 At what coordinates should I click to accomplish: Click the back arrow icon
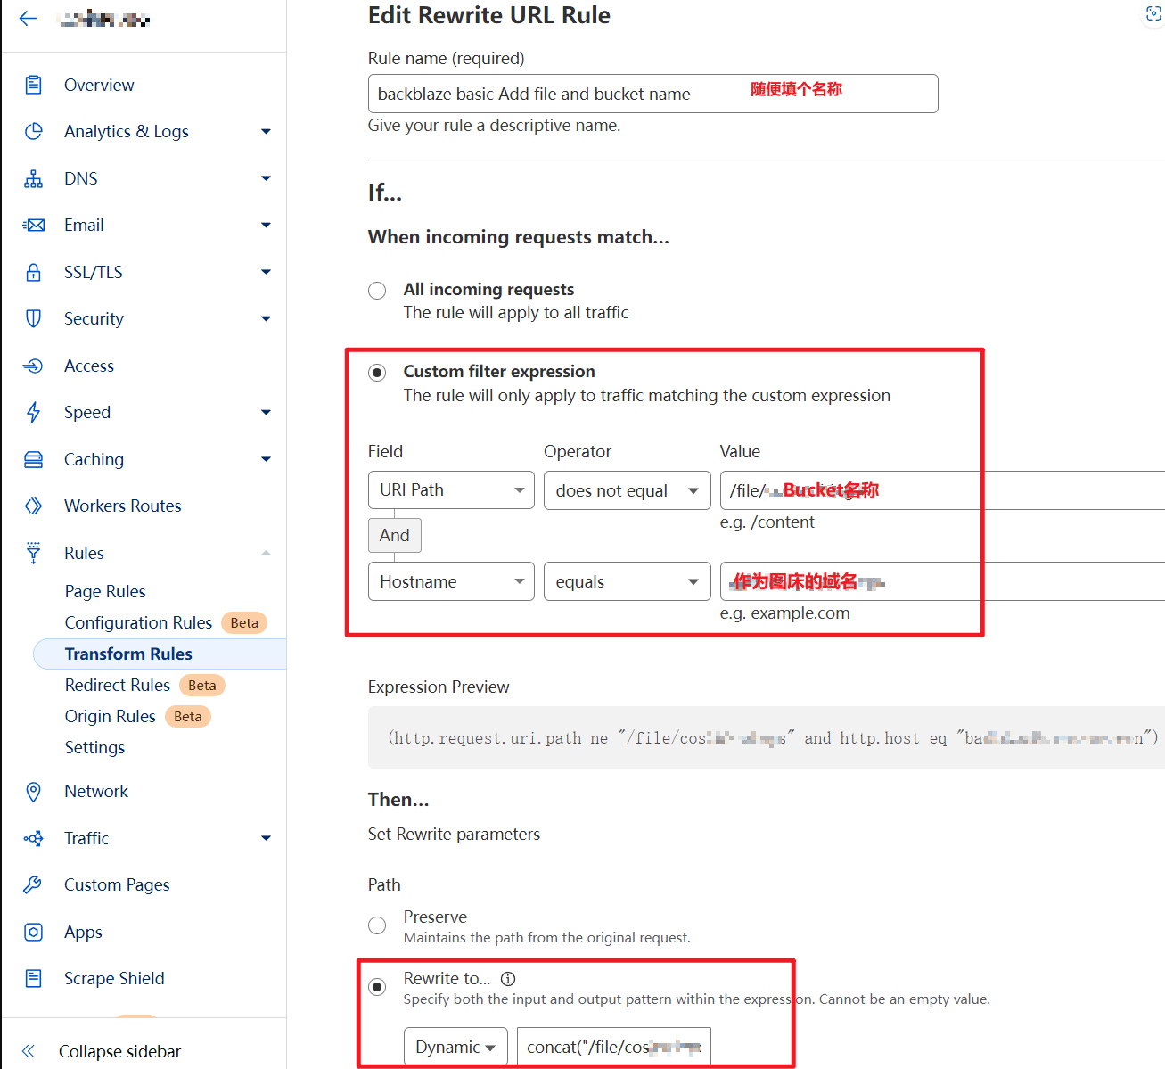(28, 19)
